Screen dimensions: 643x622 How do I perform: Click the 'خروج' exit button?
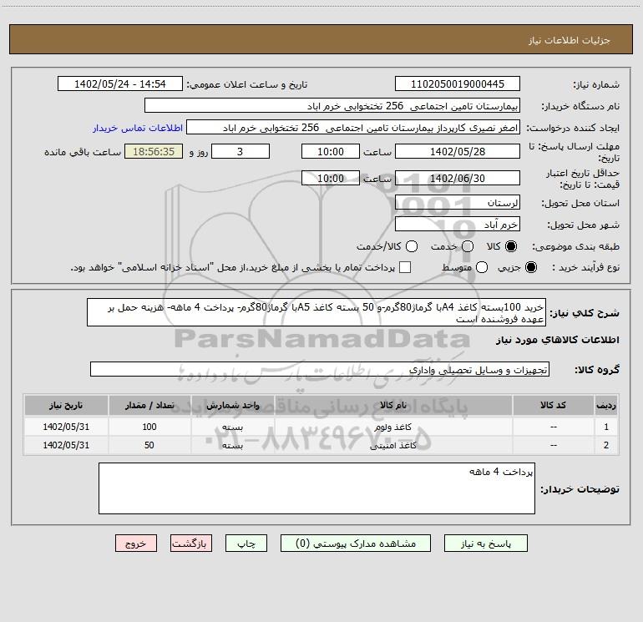[136, 543]
